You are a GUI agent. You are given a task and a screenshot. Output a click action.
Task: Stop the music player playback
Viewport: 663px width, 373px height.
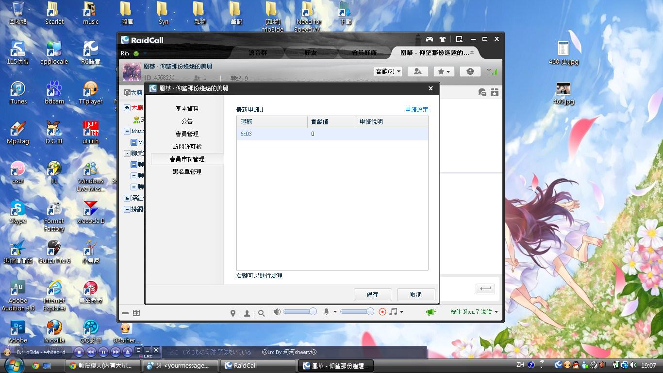79,352
